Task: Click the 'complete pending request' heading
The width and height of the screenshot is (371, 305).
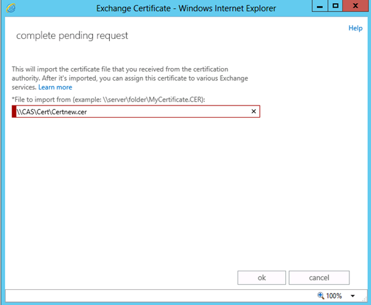Action: tap(72, 36)
